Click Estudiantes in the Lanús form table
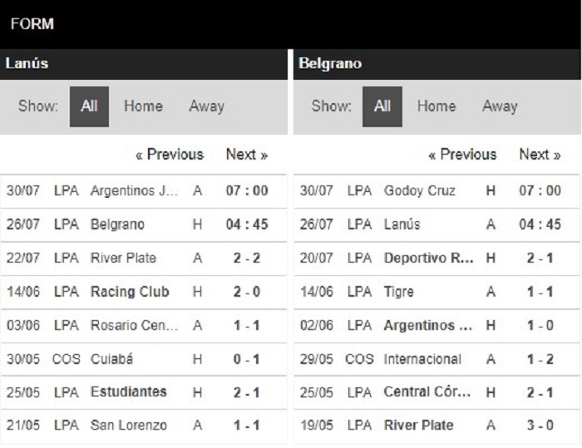 click(x=128, y=392)
